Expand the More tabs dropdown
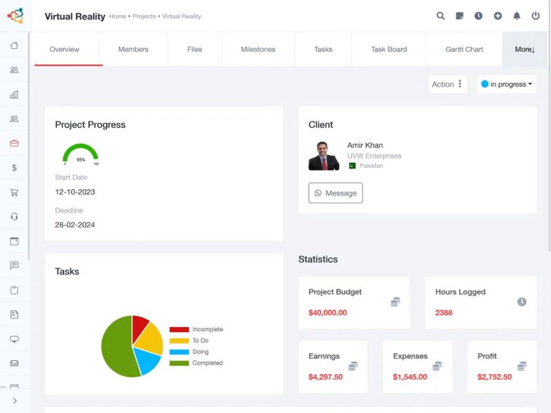Screen dimensions: 551x413 coord(524,49)
